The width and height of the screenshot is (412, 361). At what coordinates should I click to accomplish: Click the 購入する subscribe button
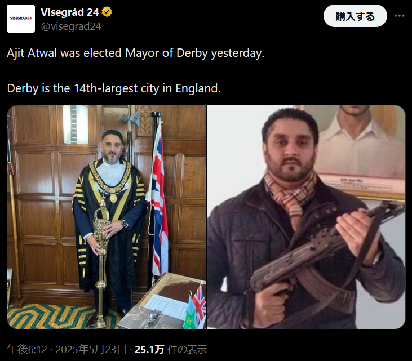tap(355, 16)
